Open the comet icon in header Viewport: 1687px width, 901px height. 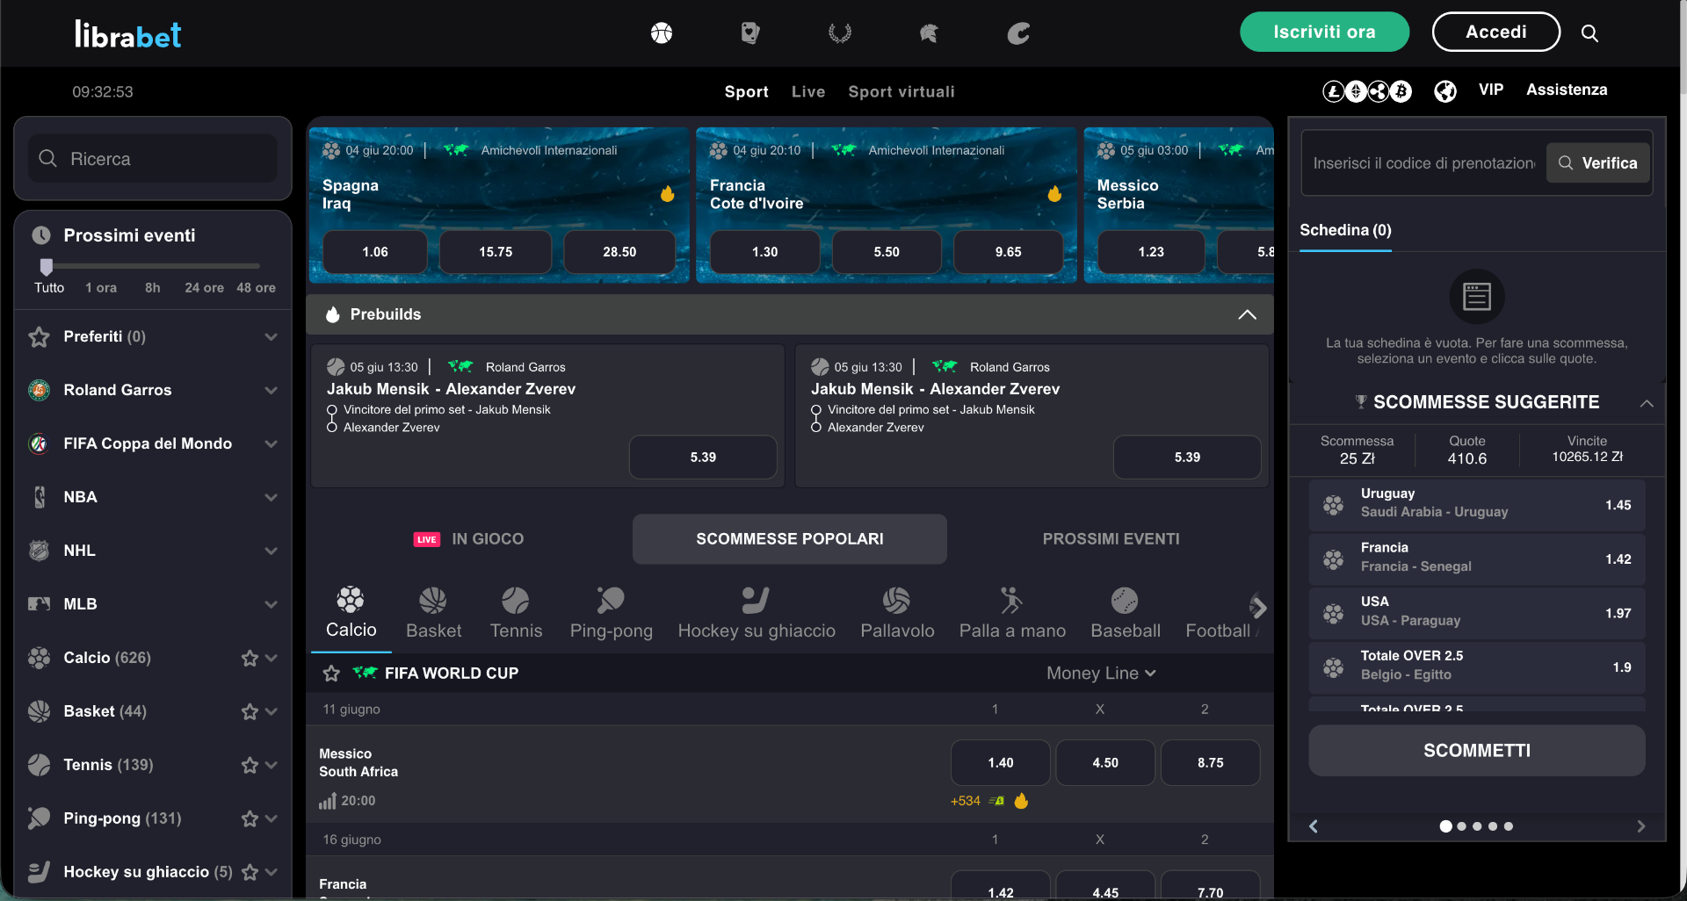point(1017,33)
